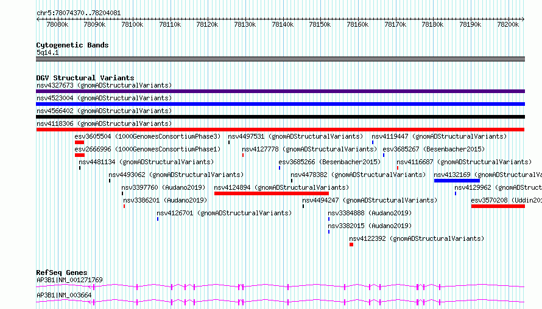The width and height of the screenshot is (542, 309).
Task: Click the 78110k ruler tick label
Action: tap(170, 24)
